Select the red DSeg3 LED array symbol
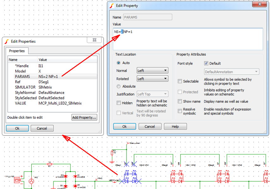 [223, 177]
